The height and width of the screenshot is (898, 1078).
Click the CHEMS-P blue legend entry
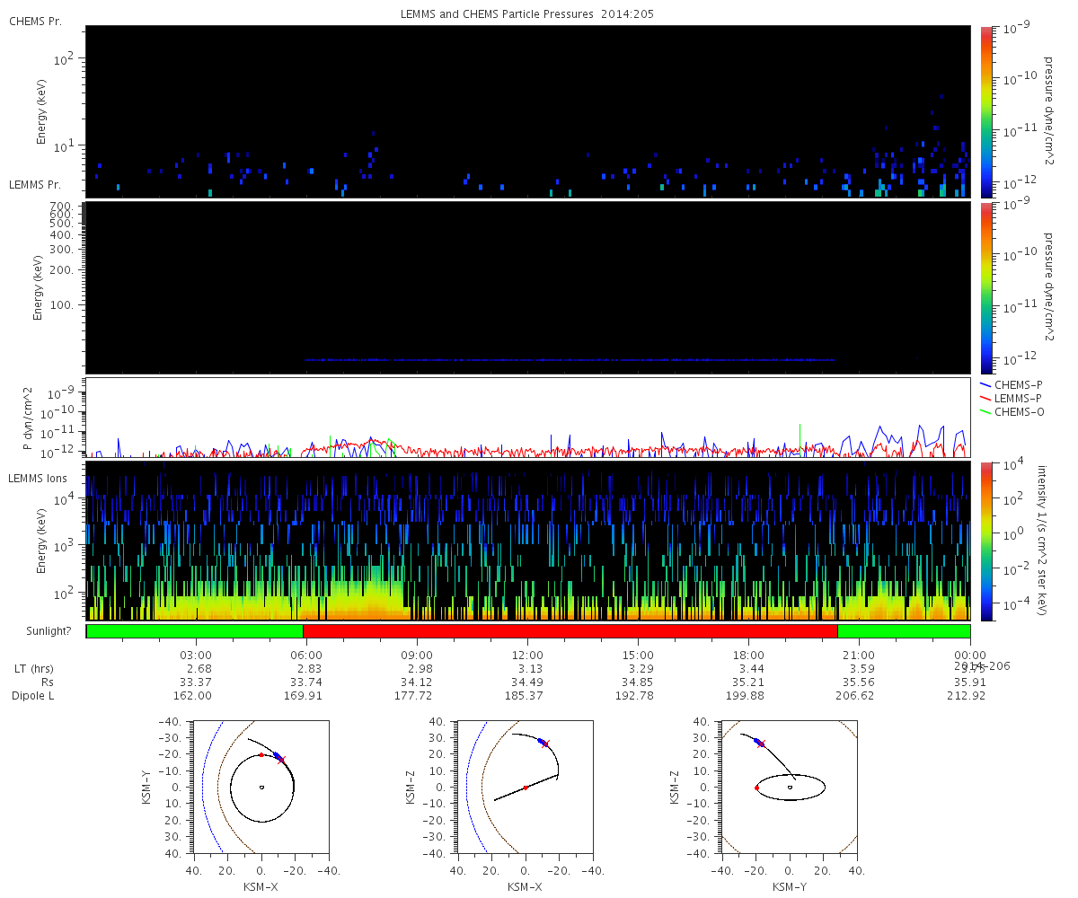(x=1011, y=384)
